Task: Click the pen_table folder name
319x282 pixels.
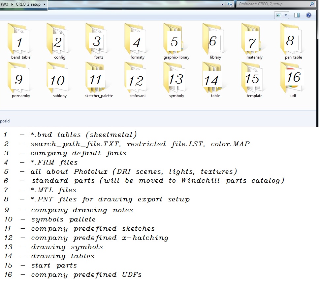Action: (x=293, y=57)
